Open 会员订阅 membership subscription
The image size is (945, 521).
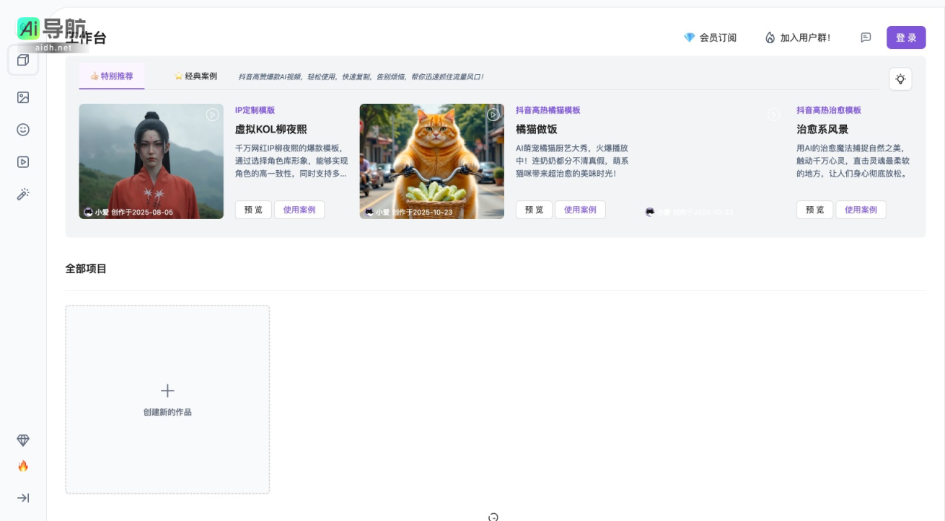[x=710, y=37]
